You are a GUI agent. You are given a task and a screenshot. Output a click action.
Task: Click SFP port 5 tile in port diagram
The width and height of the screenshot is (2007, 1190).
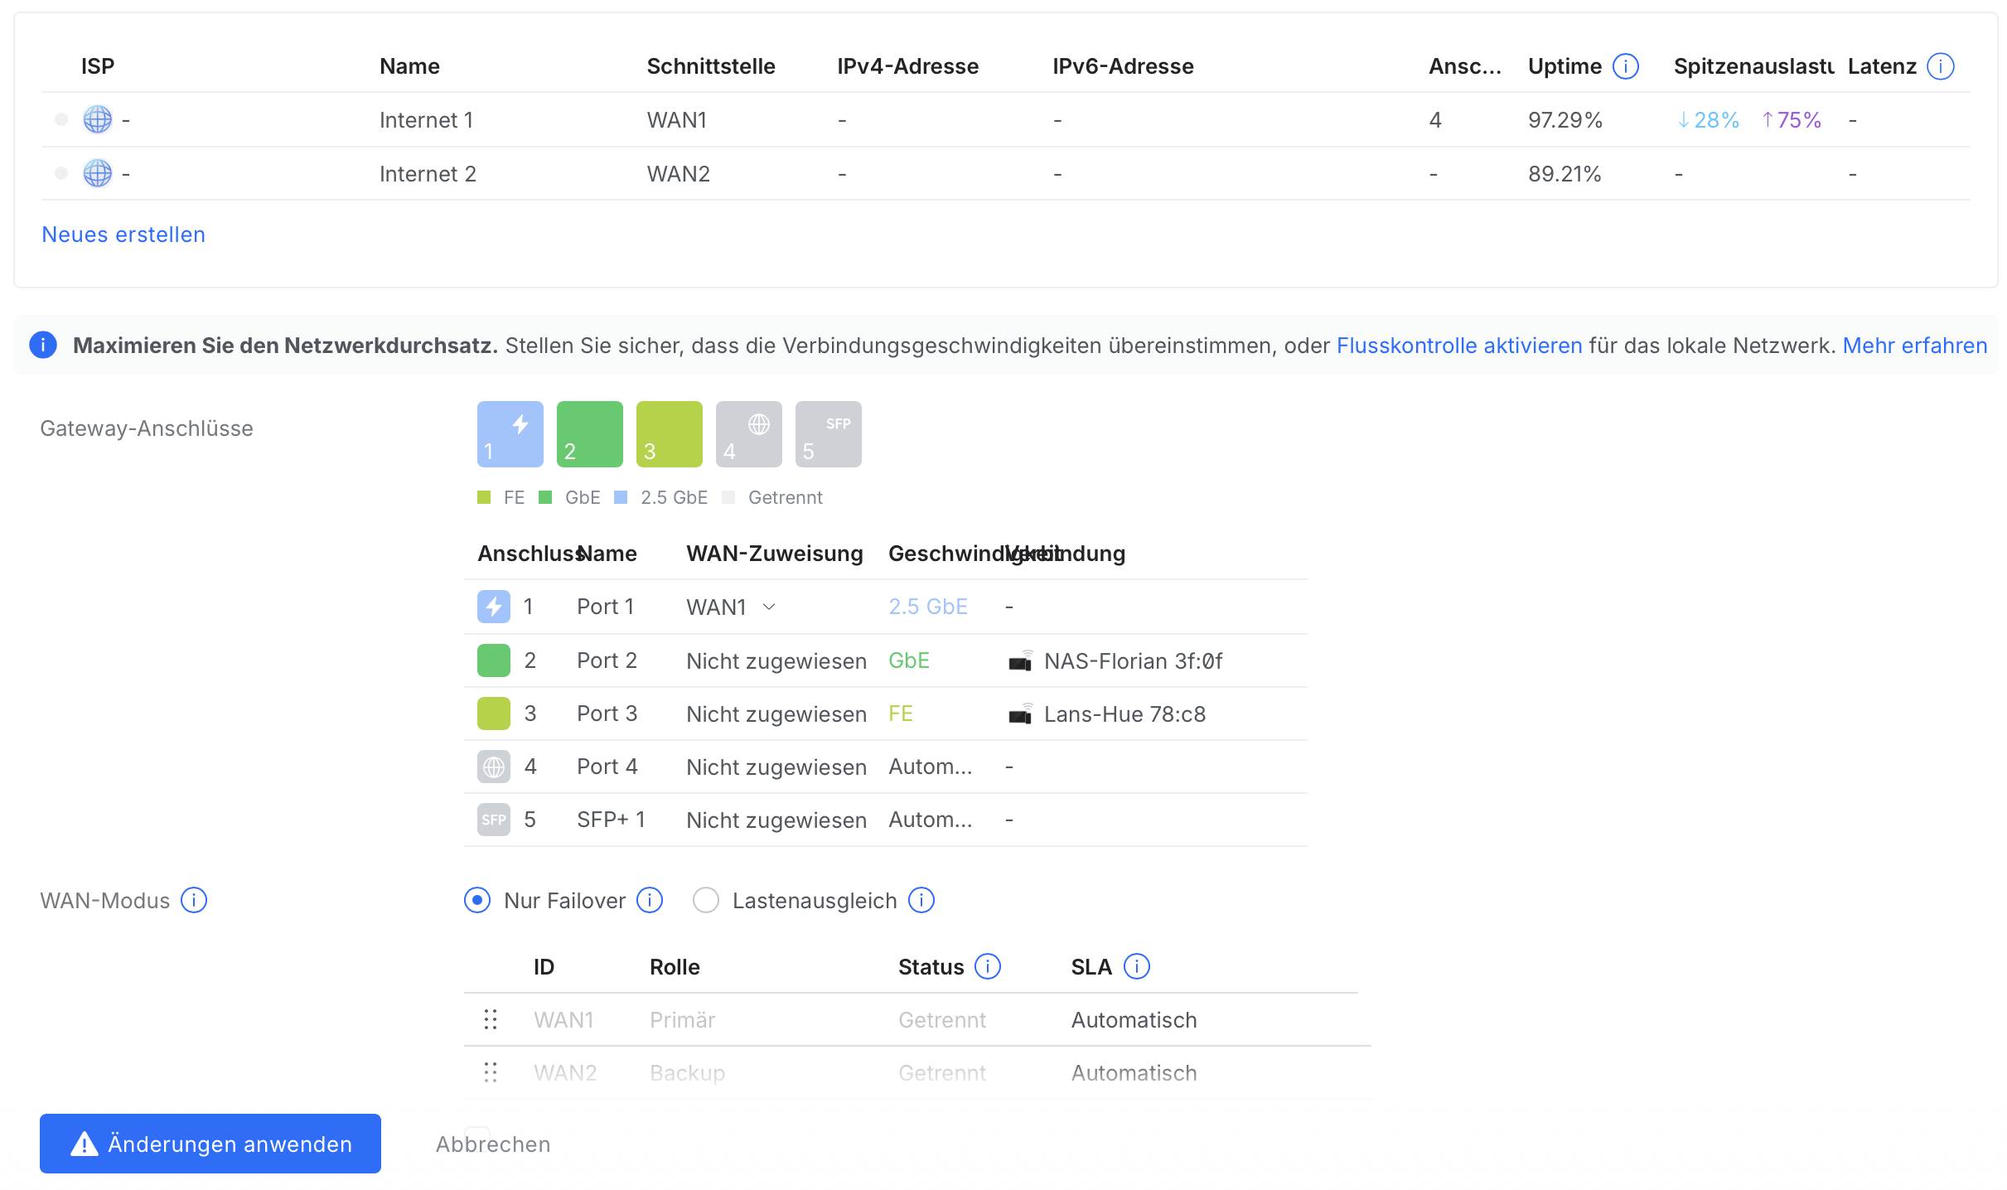click(828, 434)
